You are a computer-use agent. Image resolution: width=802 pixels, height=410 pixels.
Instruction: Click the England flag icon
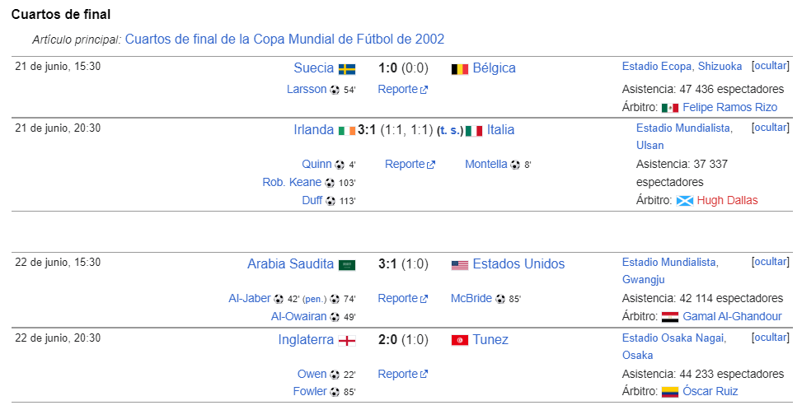347,341
